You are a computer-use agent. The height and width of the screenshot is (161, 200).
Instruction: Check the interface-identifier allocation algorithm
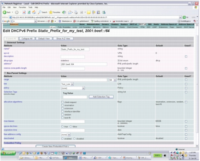coord(62,112)
